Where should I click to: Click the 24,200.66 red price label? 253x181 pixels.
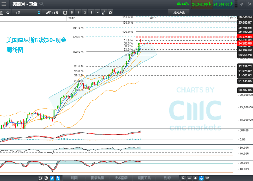tap(245, 43)
